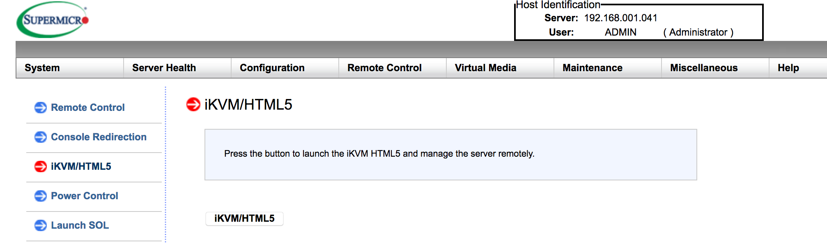Select the iKVM/HTML5 sidebar link
Screen dimensions: 827x243
81,166
